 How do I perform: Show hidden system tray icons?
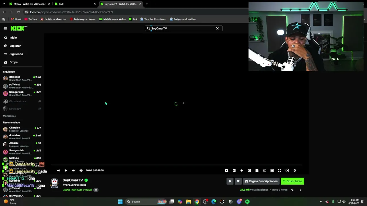[x=321, y=202]
